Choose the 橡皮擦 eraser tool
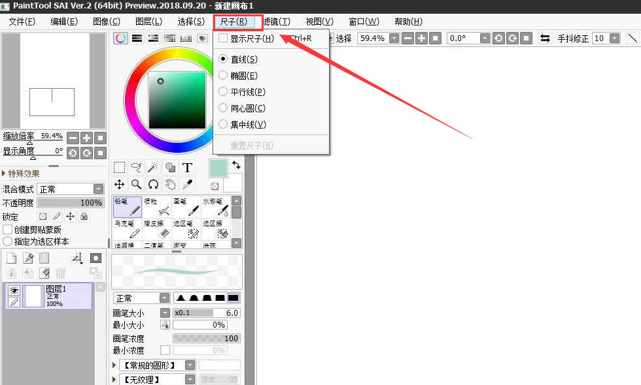 click(x=157, y=229)
